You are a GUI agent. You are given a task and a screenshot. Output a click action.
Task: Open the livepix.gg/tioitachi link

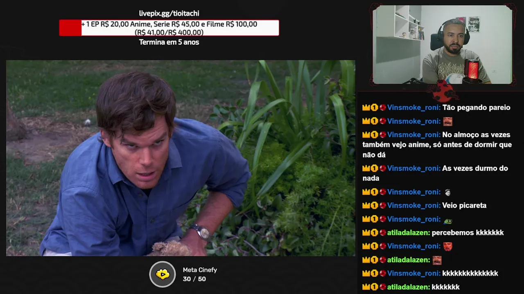[169, 13]
